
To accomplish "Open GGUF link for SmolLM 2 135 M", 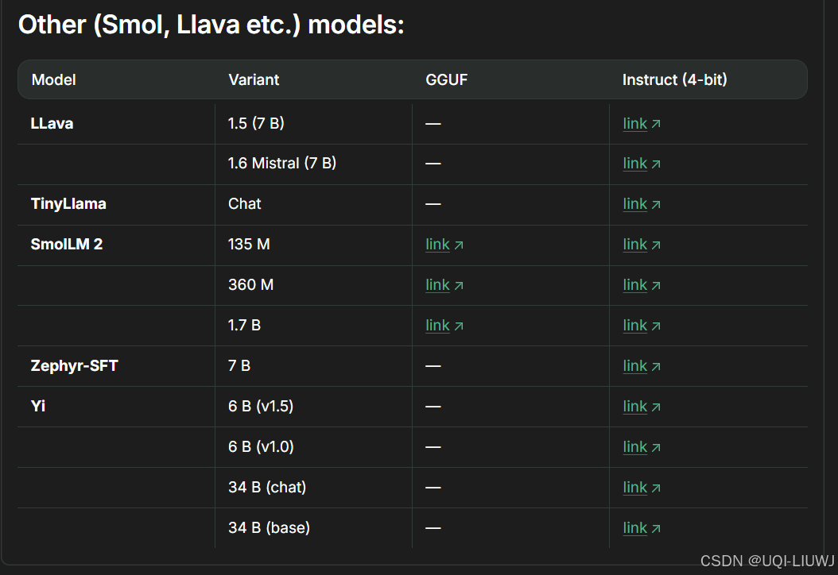I will (444, 245).
